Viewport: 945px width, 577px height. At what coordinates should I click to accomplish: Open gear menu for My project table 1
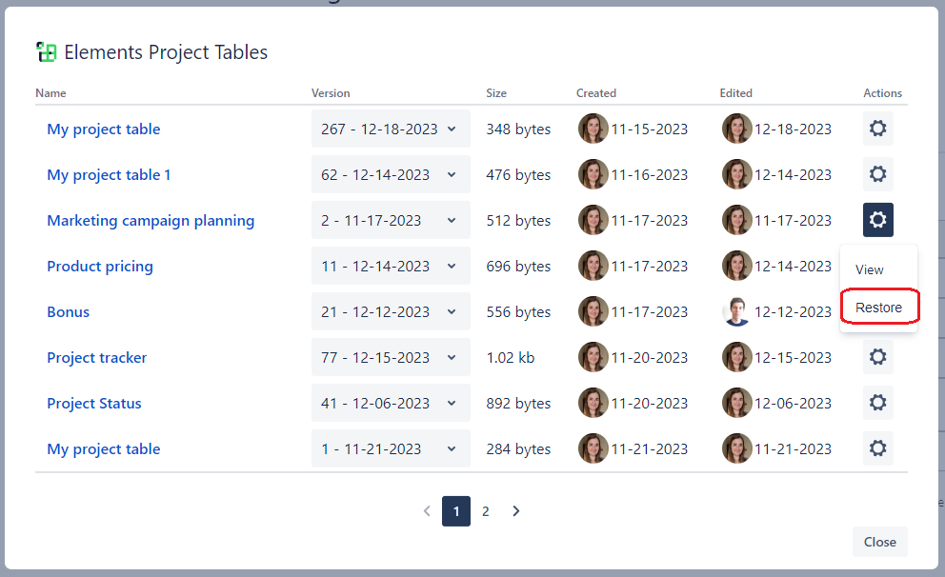point(877,175)
